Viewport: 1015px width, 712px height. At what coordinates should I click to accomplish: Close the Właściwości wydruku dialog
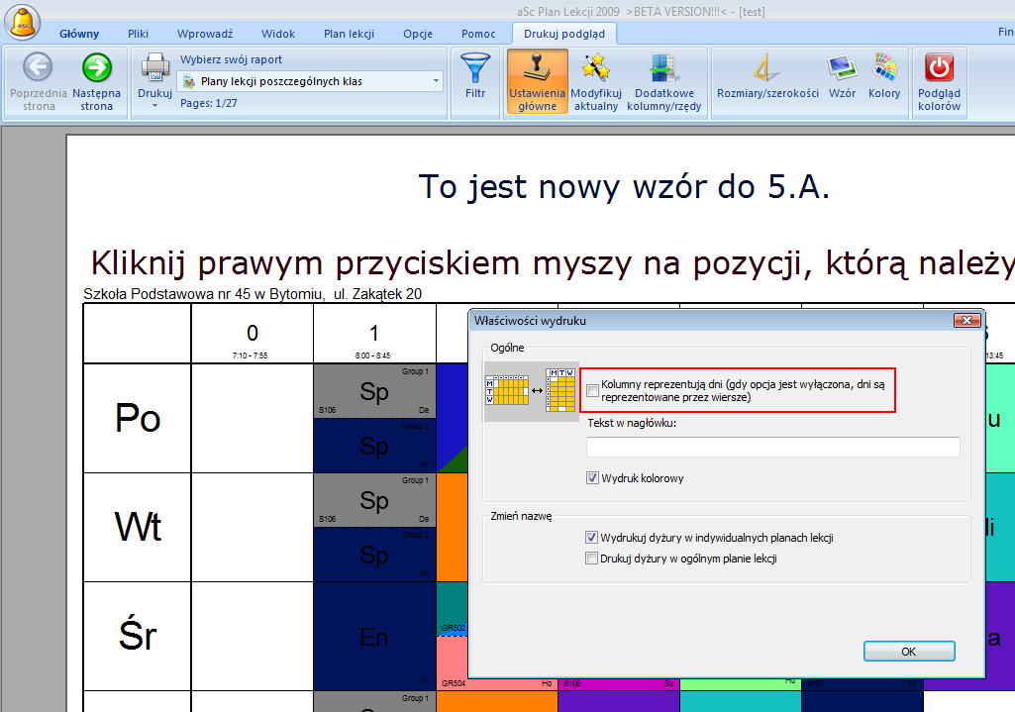966,321
